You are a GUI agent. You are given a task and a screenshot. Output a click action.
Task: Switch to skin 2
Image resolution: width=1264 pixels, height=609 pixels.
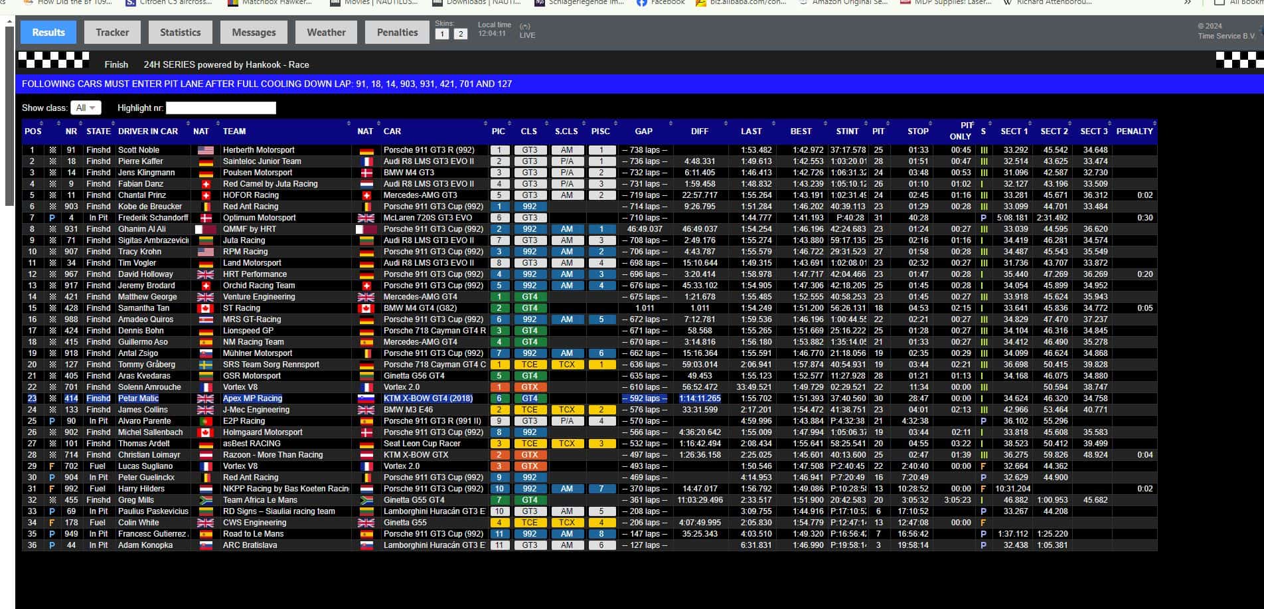point(460,34)
